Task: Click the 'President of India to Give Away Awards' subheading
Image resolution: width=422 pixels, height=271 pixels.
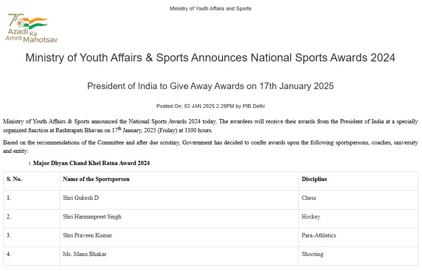Action: pyautogui.click(x=210, y=86)
